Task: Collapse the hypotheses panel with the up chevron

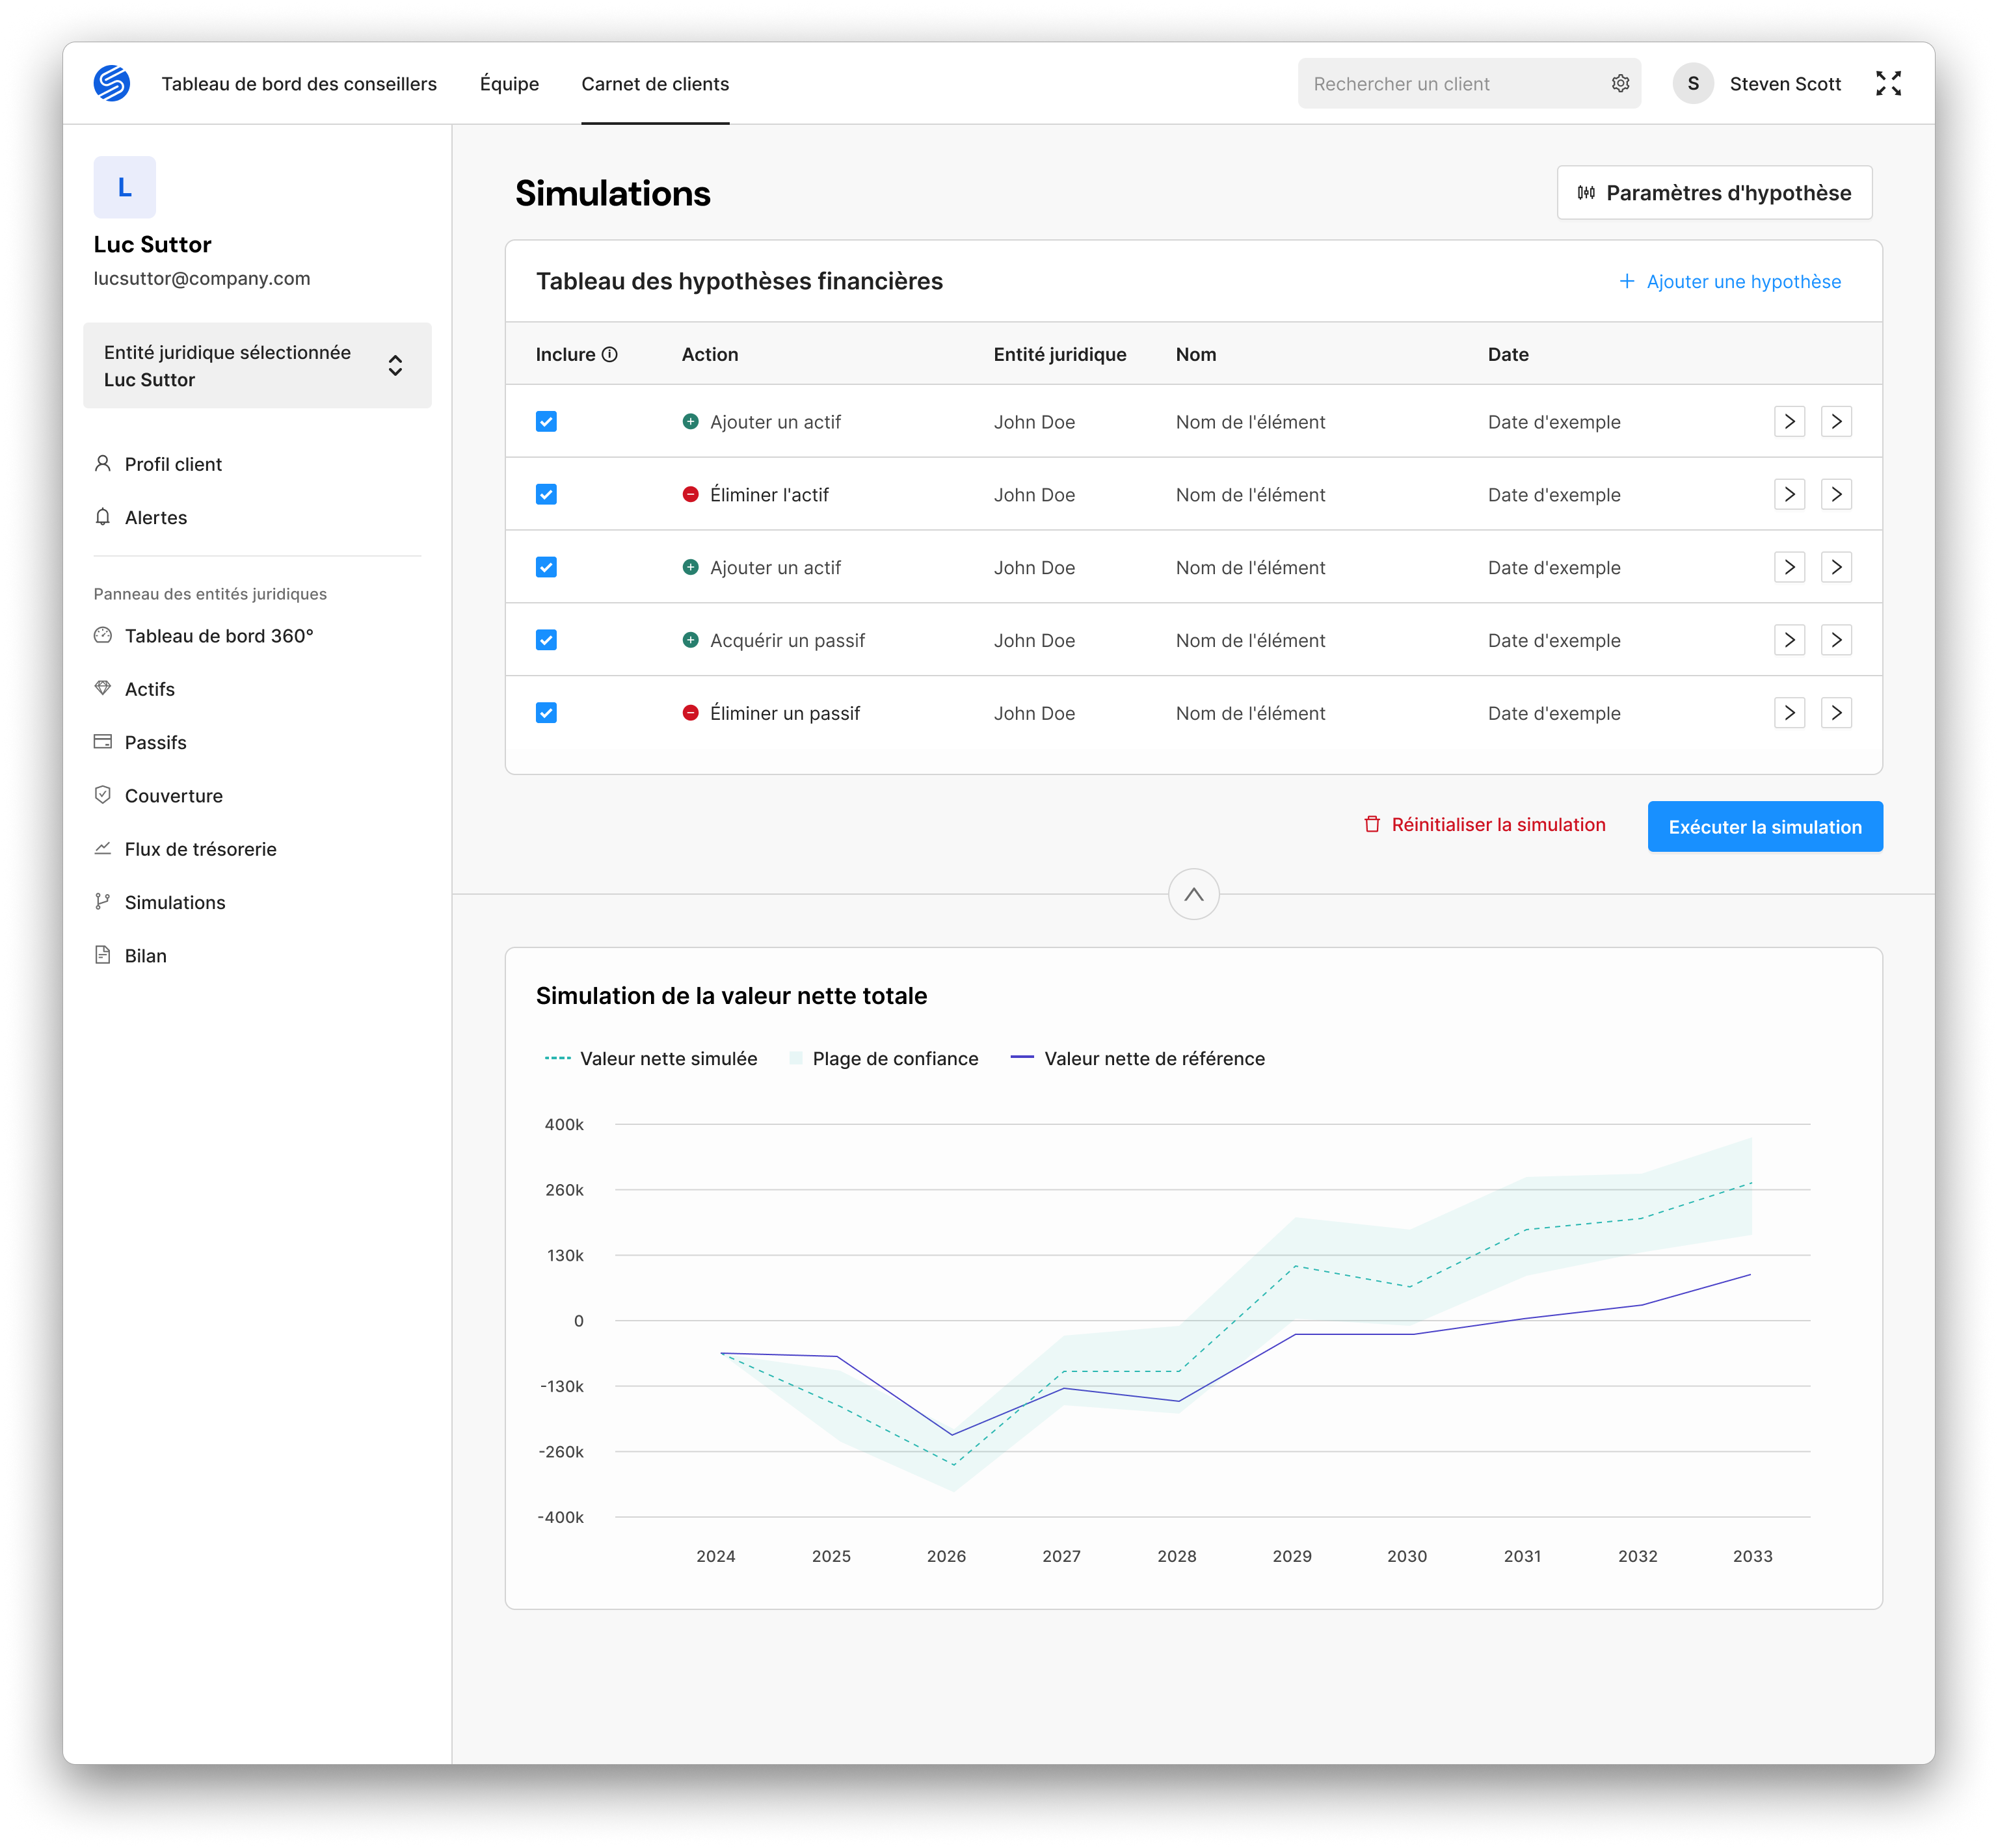Action: (1193, 894)
